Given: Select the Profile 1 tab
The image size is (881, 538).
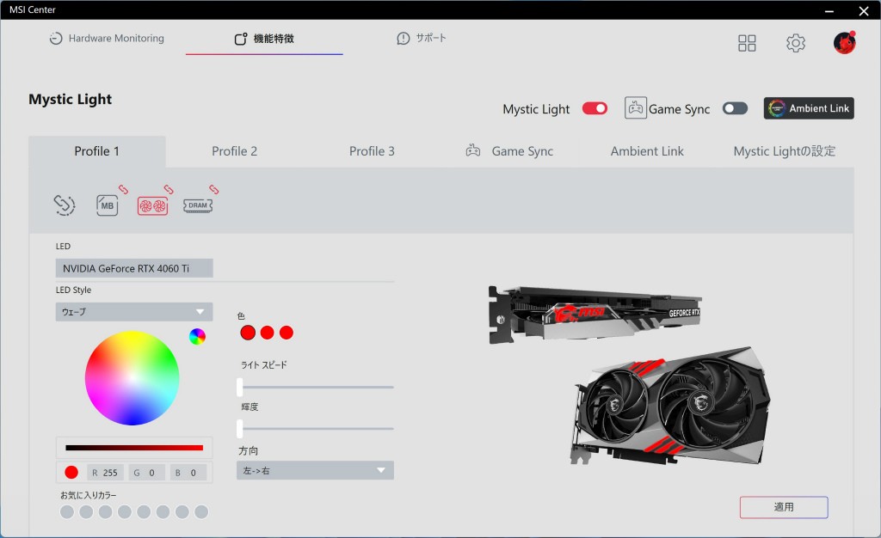Looking at the screenshot, I should point(96,151).
